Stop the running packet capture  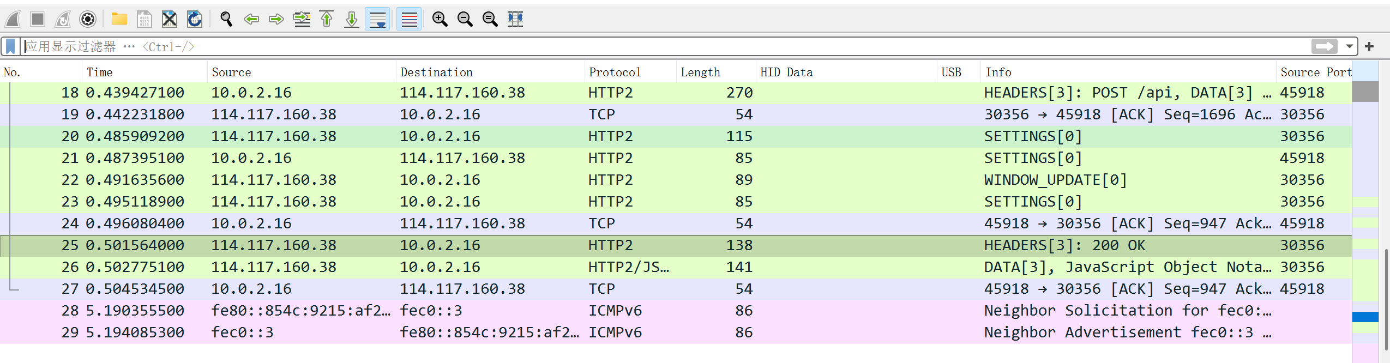(x=38, y=20)
